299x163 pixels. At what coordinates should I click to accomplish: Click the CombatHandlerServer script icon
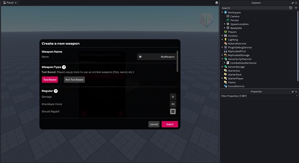tap(228, 63)
